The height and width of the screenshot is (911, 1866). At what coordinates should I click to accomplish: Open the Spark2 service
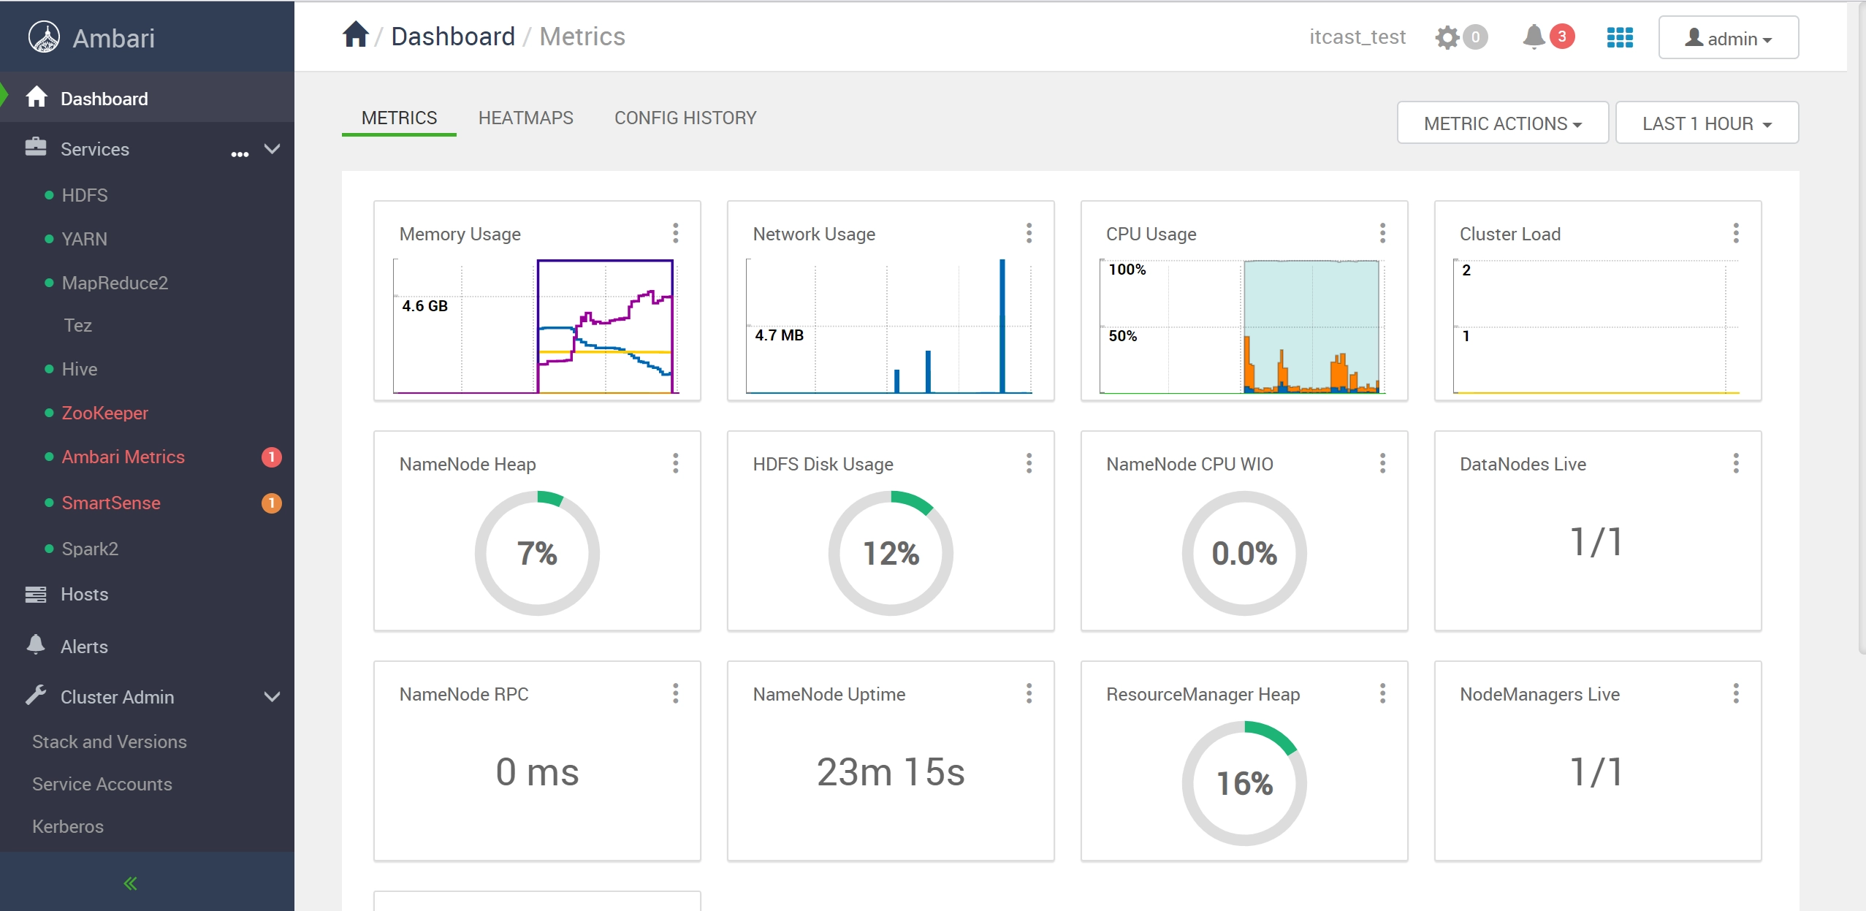pyautogui.click(x=90, y=549)
